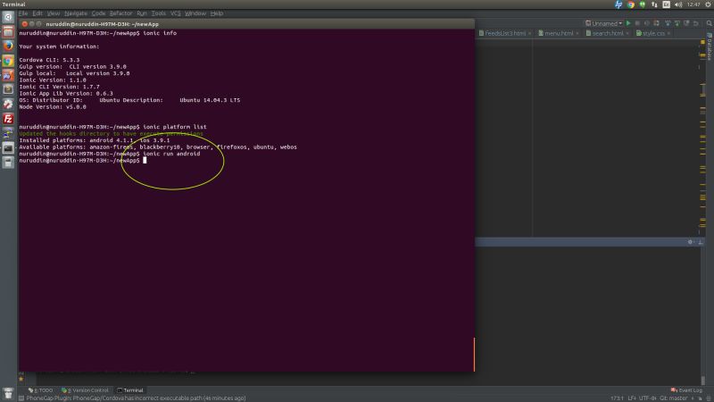
Task: Click the LF line separator selector
Action: coord(632,398)
